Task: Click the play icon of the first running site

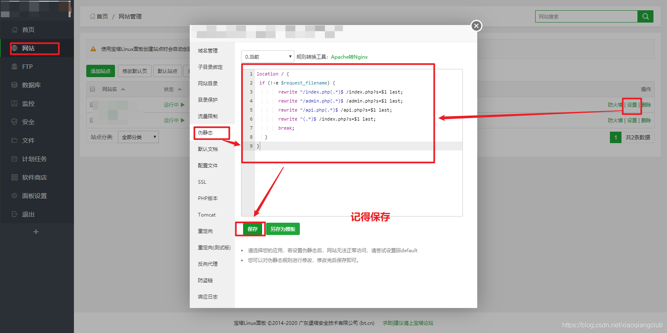Action: click(183, 105)
